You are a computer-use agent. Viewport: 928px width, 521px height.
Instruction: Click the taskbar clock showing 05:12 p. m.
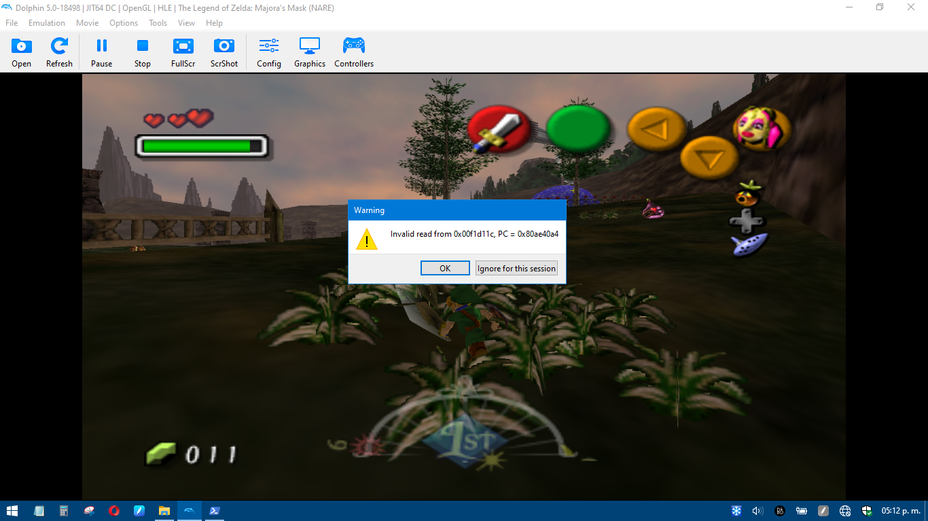click(900, 511)
